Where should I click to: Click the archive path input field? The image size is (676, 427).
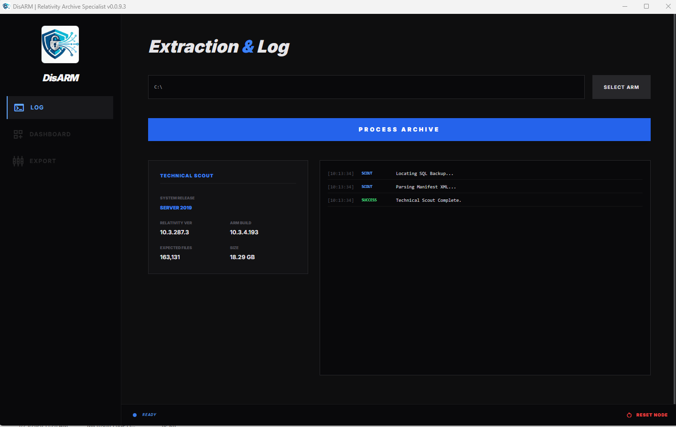pyautogui.click(x=366, y=87)
